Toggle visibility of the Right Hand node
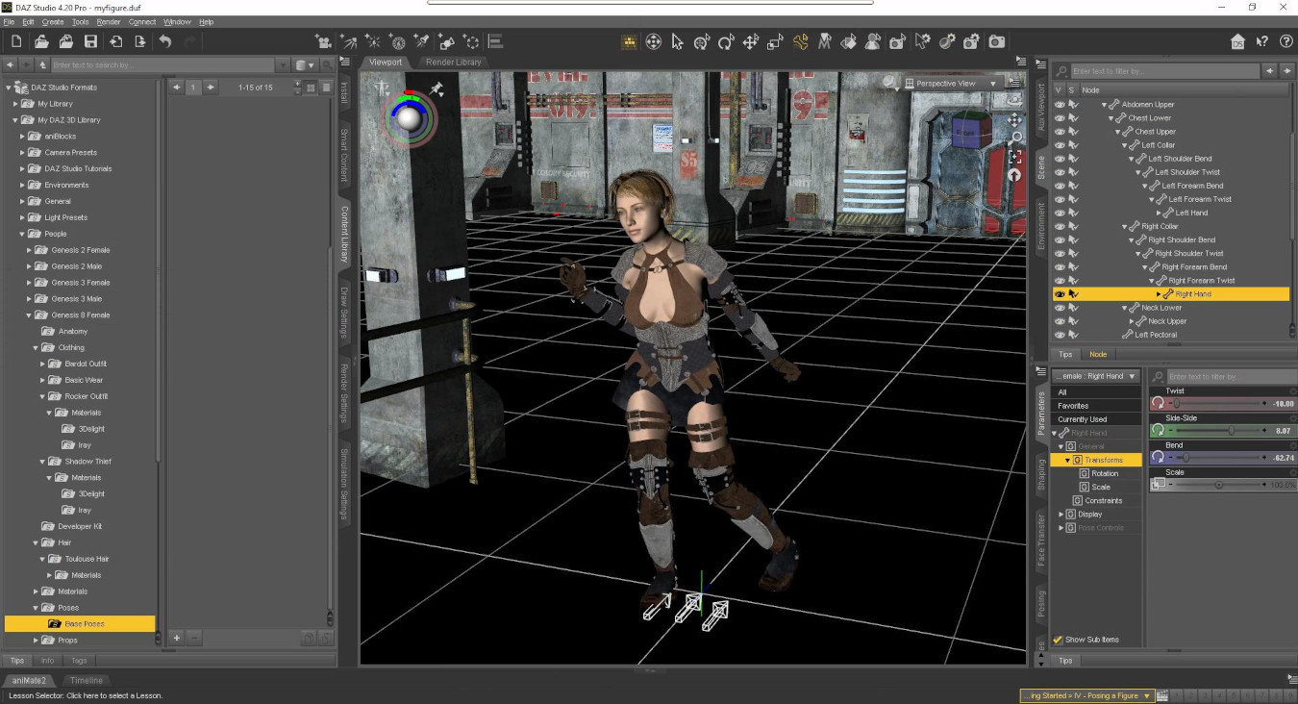 1060,293
